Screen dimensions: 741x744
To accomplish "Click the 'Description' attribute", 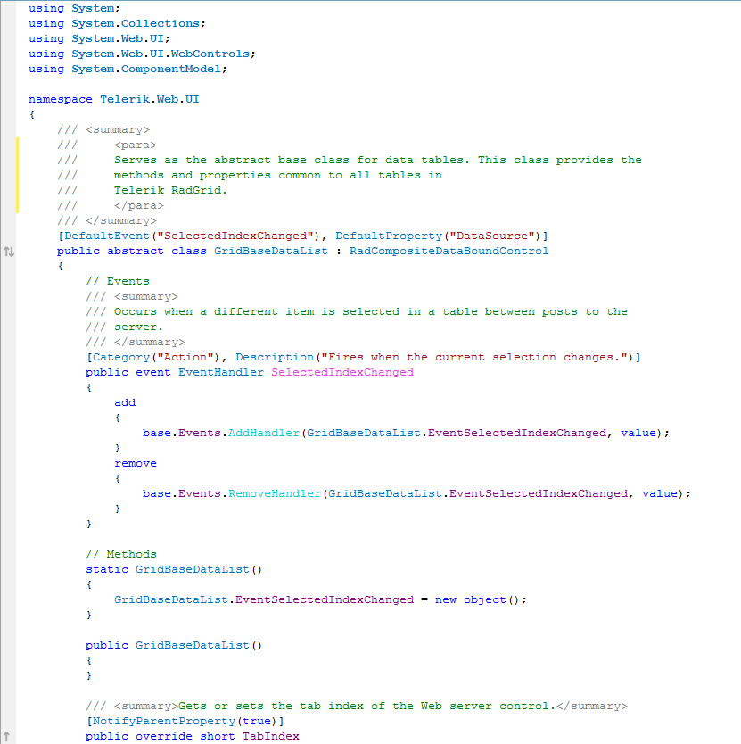I will [x=275, y=358].
